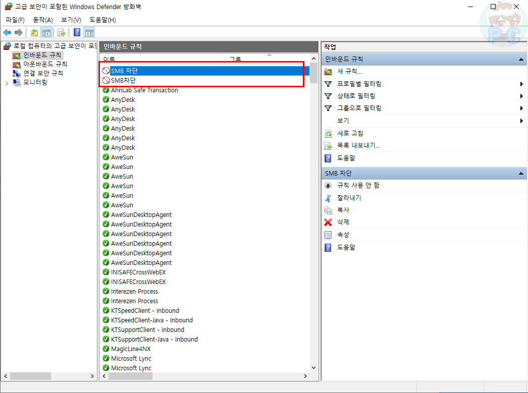This screenshot has height=393, width=528.
Task: Open help from the toolbar question icon
Action: (x=77, y=32)
